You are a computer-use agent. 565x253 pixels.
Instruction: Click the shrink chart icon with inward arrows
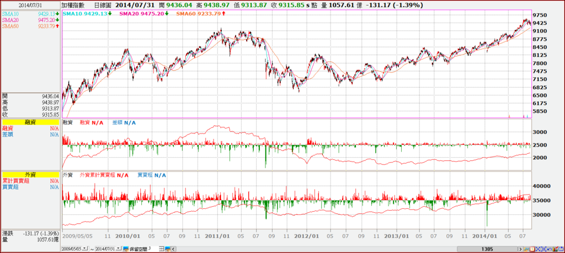point(538,249)
